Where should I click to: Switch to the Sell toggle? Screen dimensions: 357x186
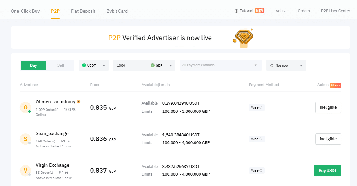pos(61,65)
